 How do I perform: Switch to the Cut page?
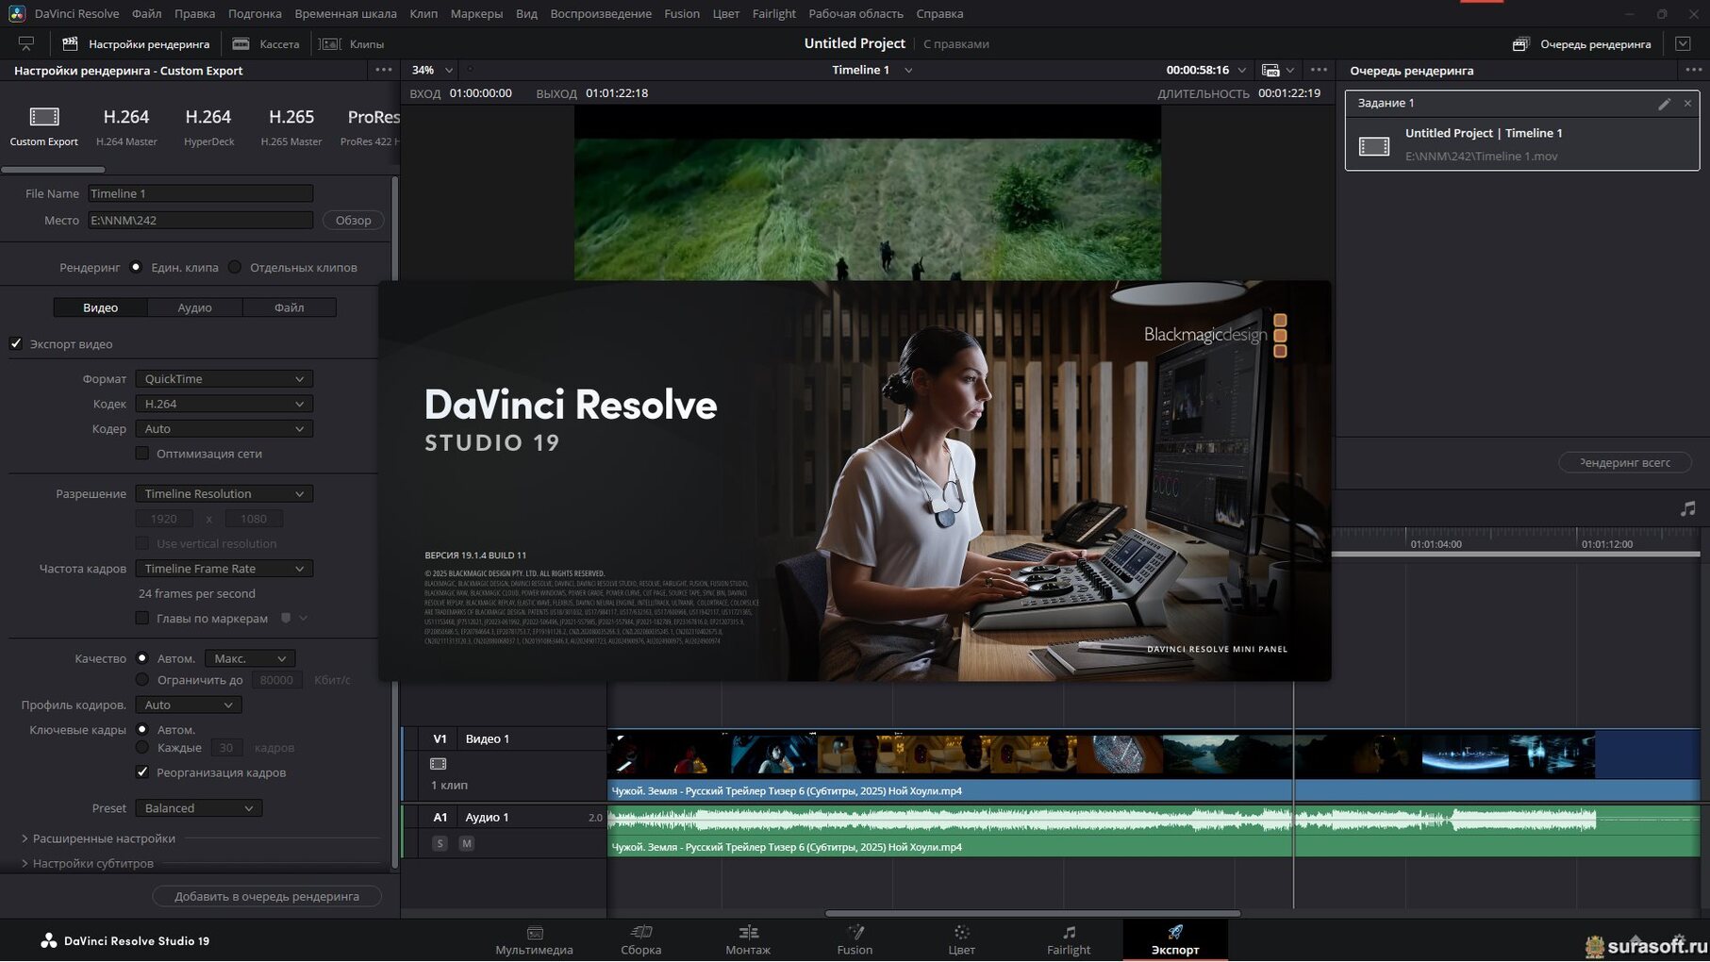tap(641, 940)
